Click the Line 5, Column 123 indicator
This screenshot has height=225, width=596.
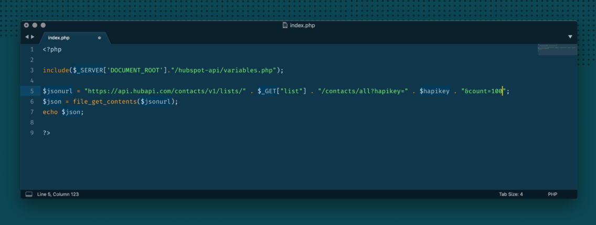point(58,194)
